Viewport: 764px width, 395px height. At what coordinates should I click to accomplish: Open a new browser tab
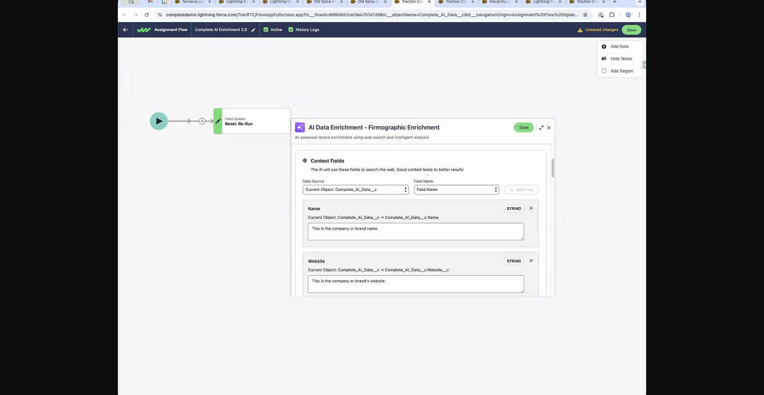coord(615,2)
